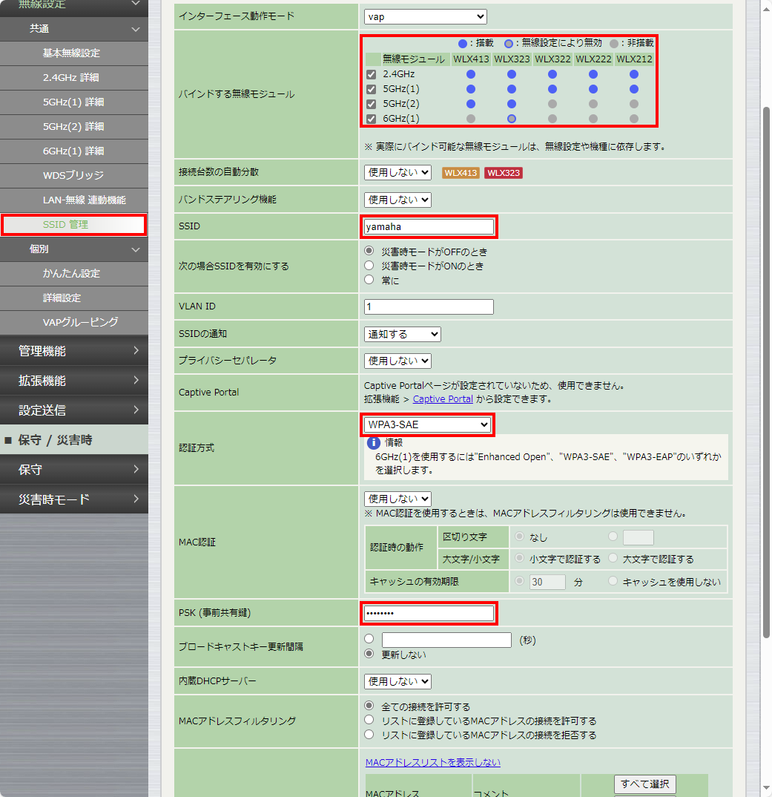This screenshot has height=797, width=772.
Task: Open the インターフェース動作モード dropdown
Action: coord(425,16)
